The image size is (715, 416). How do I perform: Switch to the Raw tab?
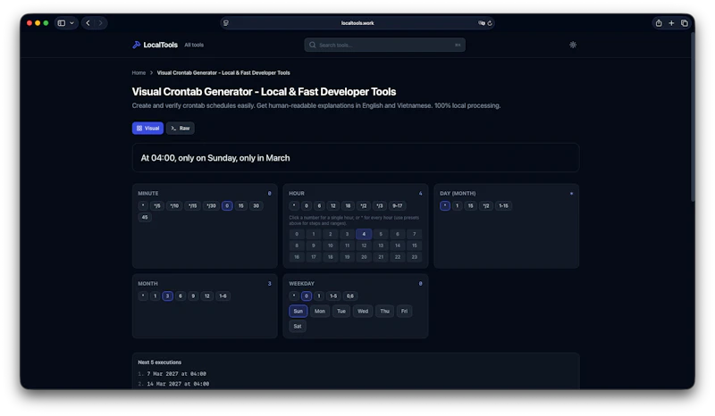coord(181,128)
